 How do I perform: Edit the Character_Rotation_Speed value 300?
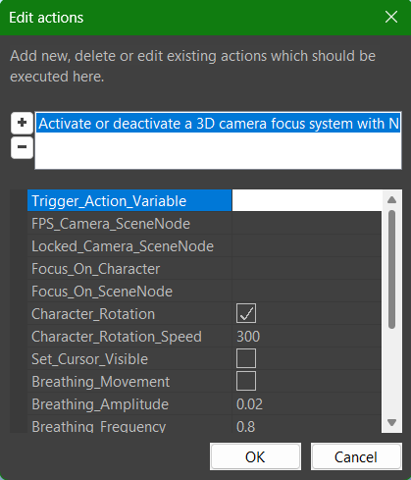(x=307, y=337)
